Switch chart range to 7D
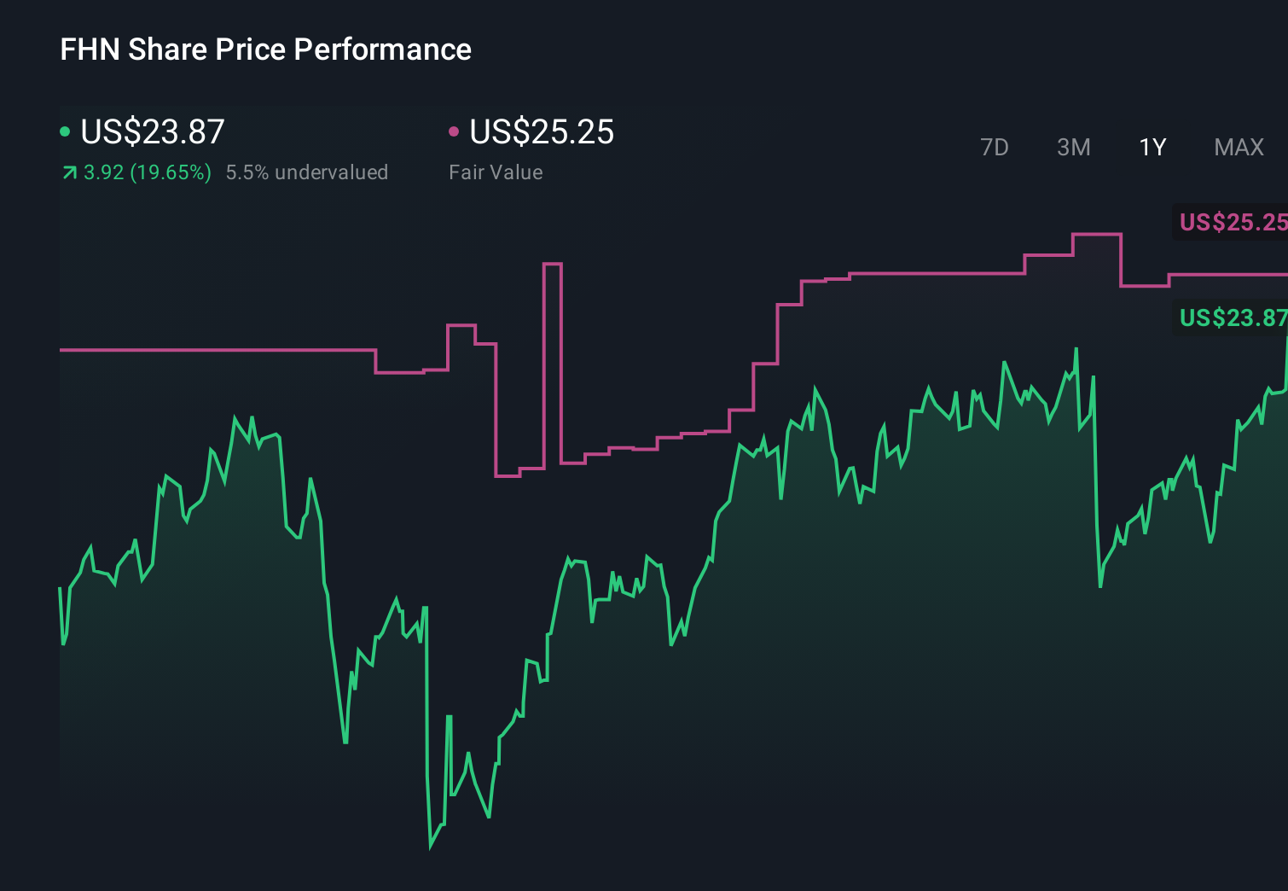The image size is (1288, 891). (x=994, y=148)
